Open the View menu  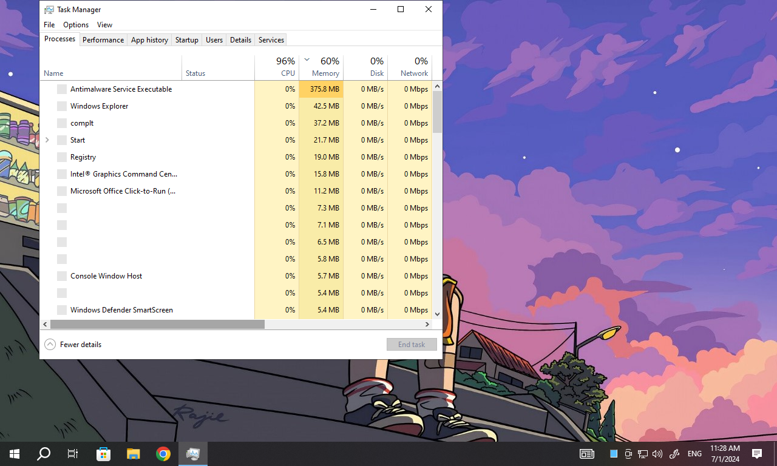[x=104, y=25]
